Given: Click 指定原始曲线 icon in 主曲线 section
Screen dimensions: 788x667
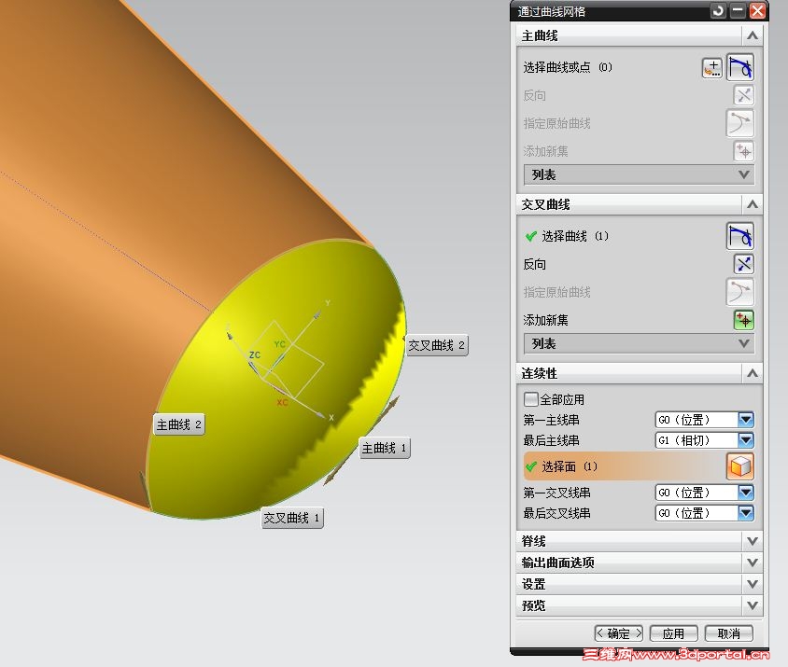Looking at the screenshot, I should [x=740, y=123].
